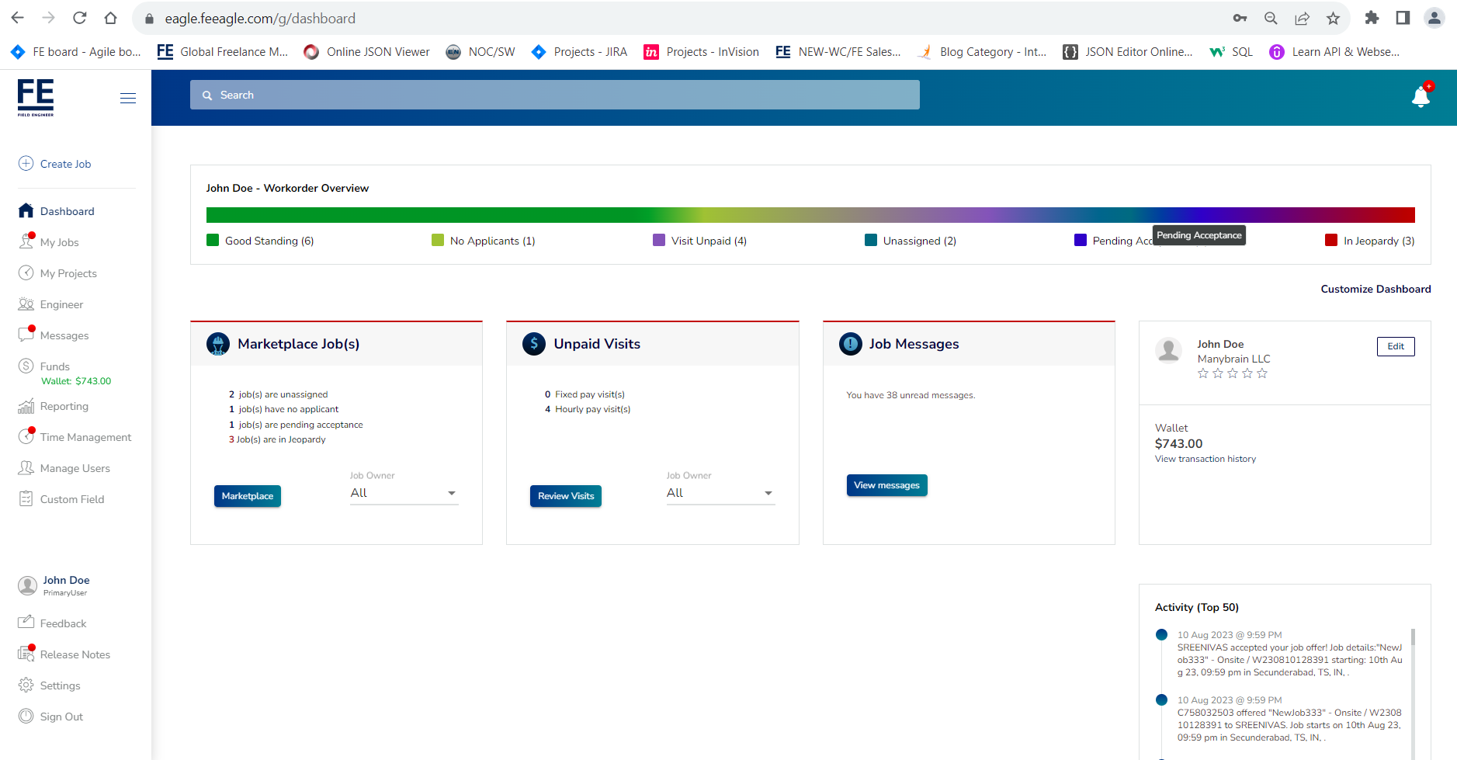Click the Settings gear icon
Screen dimensions: 1457x760
coord(26,685)
